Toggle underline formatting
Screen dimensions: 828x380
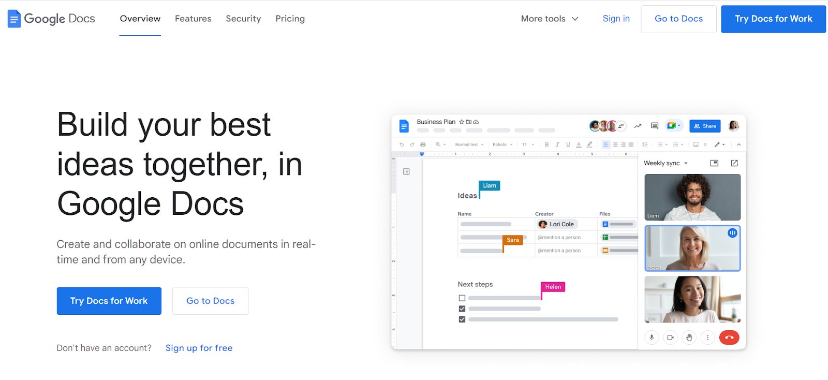pos(568,144)
